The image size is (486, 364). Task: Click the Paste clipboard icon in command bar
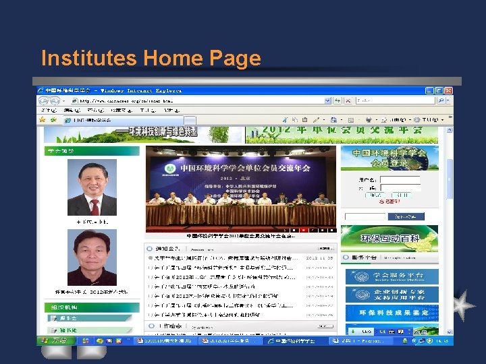(304, 119)
